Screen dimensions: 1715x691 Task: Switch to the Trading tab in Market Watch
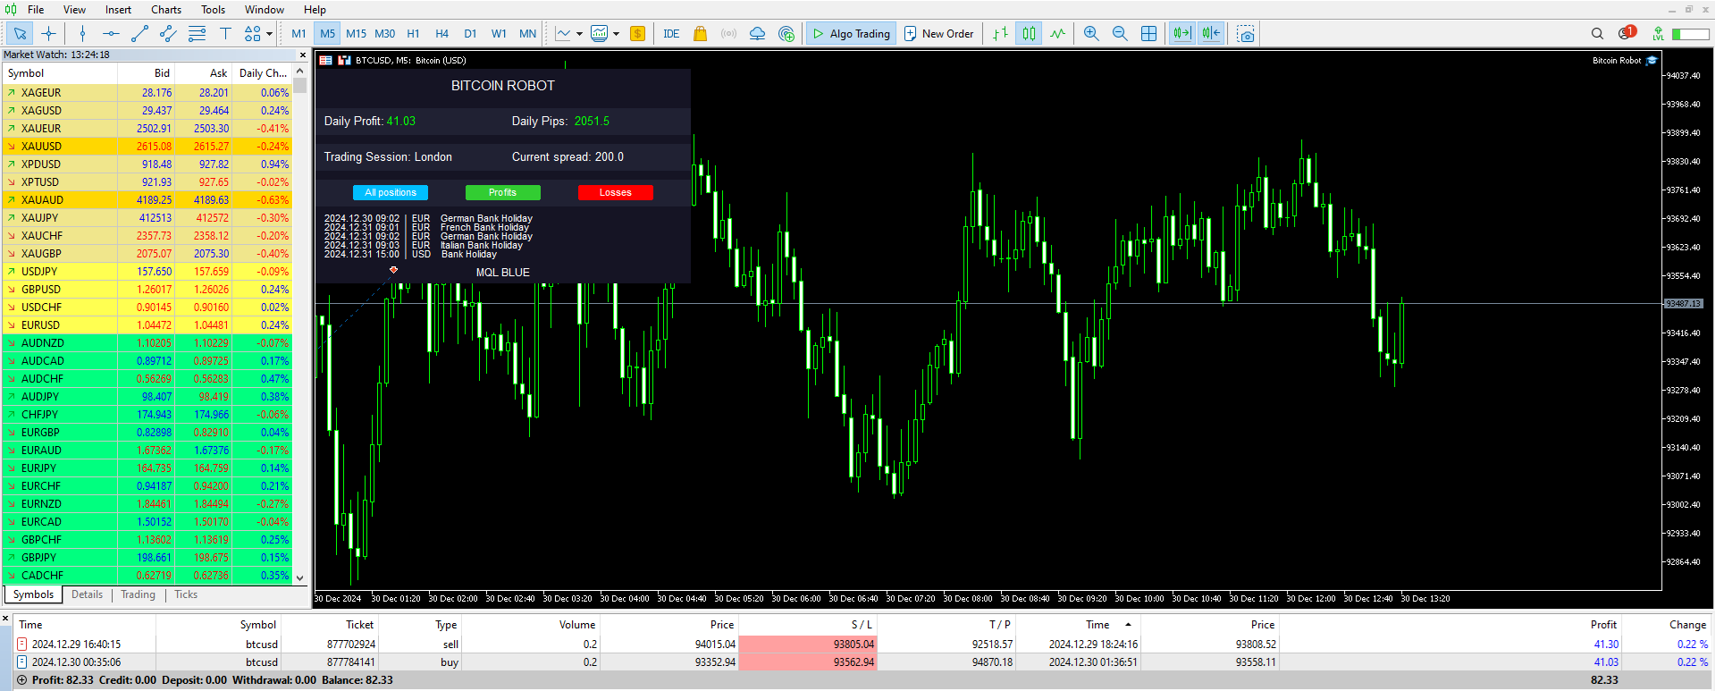tap(138, 594)
